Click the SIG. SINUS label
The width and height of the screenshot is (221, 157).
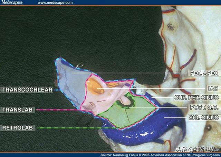tap(204, 117)
